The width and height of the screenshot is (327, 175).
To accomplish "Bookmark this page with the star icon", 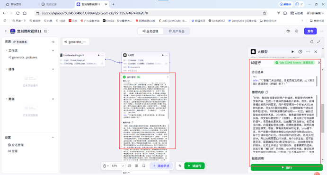I will coord(265,13).
